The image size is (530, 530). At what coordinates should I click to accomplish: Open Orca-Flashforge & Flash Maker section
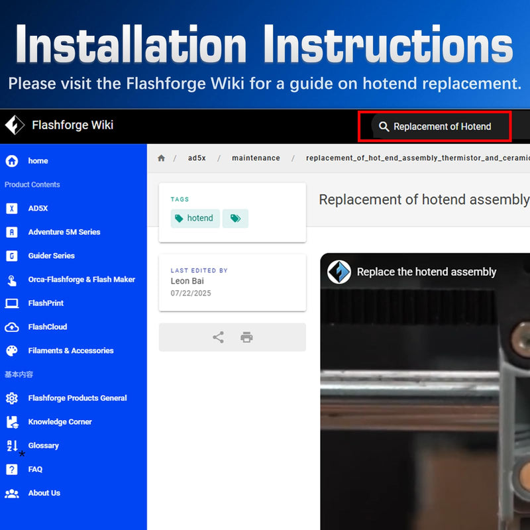81,279
